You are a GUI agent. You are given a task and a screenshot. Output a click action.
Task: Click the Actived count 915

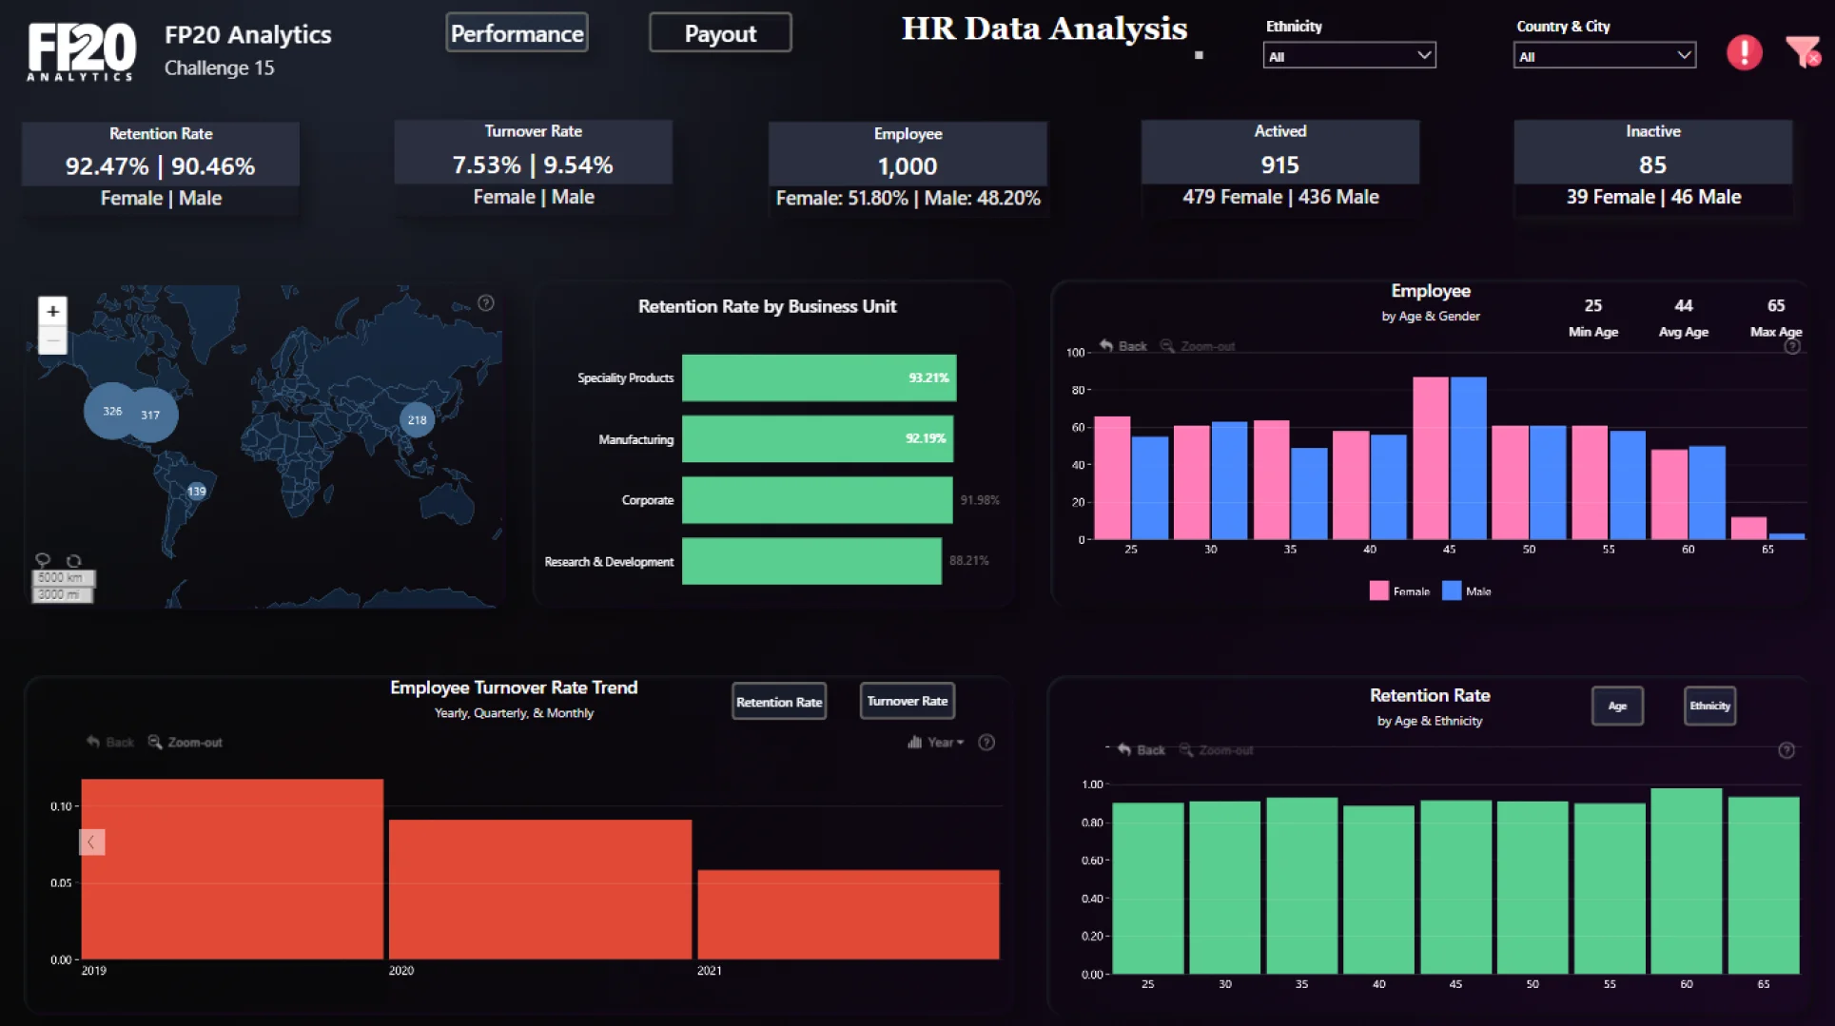point(1279,165)
